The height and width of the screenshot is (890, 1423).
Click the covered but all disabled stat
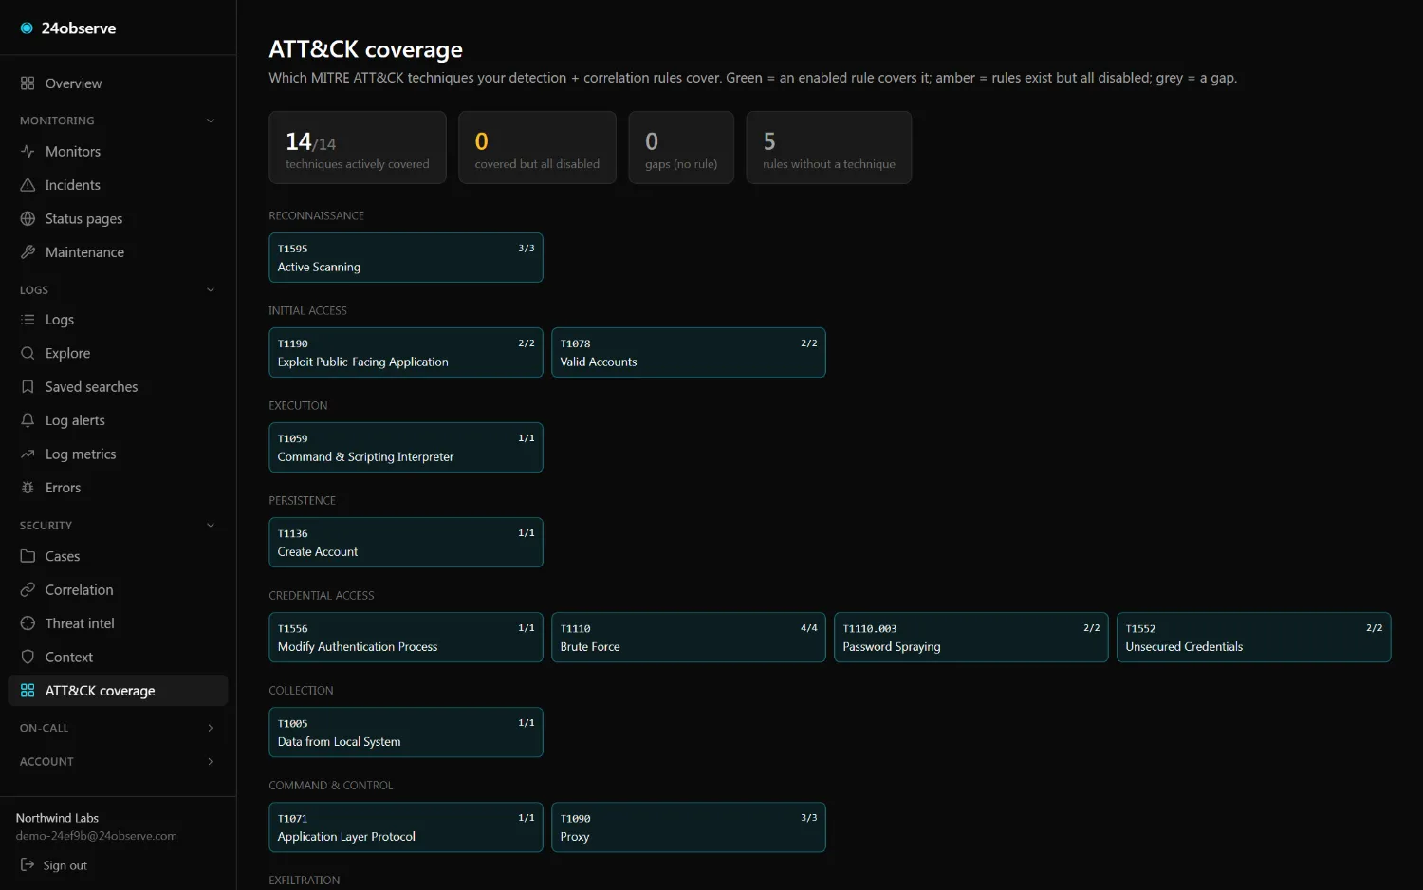coord(537,147)
